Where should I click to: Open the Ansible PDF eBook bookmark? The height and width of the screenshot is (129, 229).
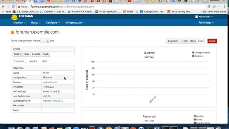81,12
